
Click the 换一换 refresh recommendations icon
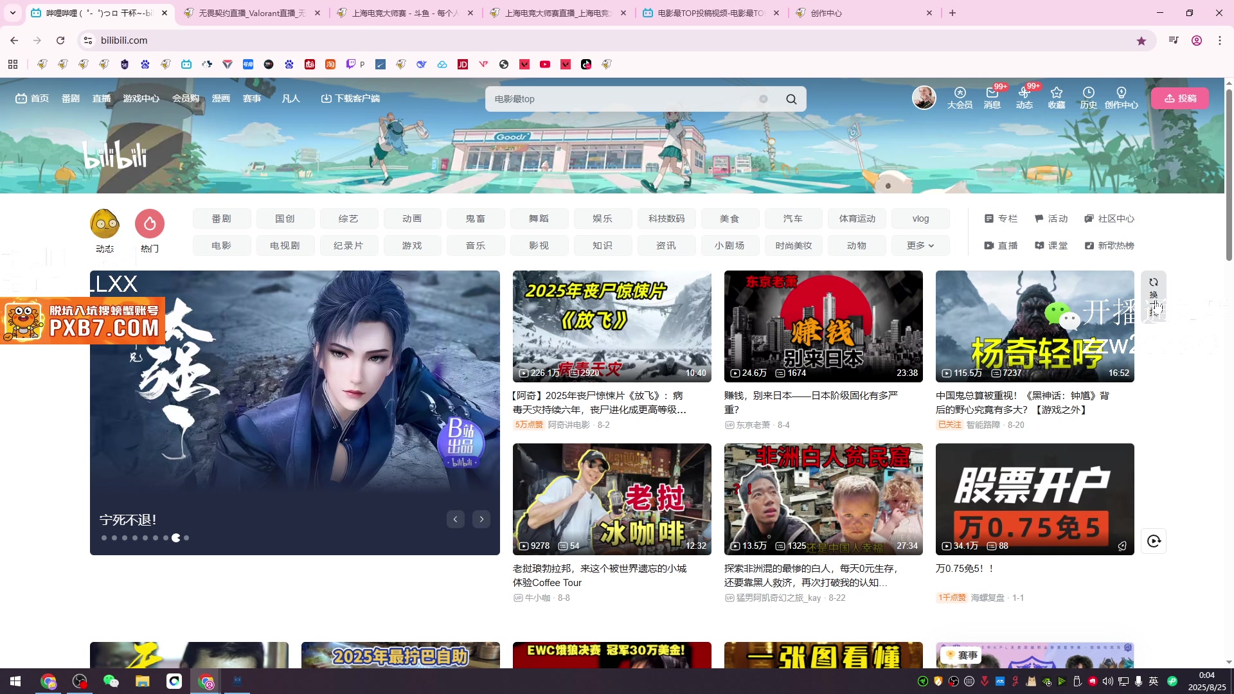click(1154, 297)
